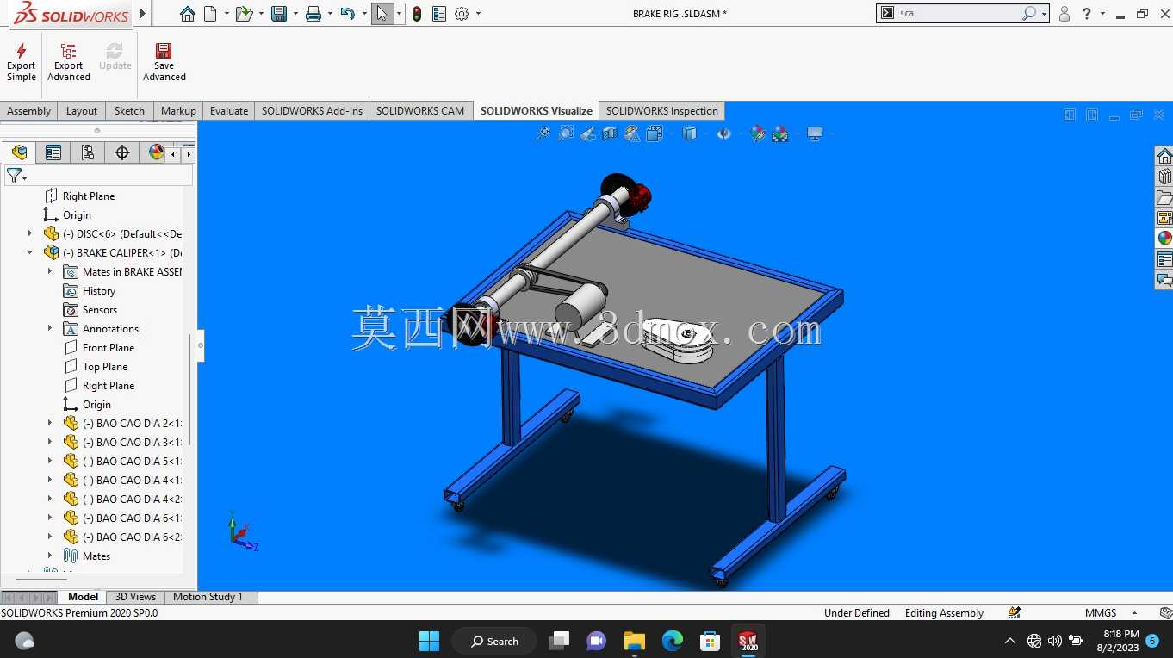This screenshot has height=658, width=1173.
Task: Open Microsoft Edge from the taskbar
Action: coord(673,641)
